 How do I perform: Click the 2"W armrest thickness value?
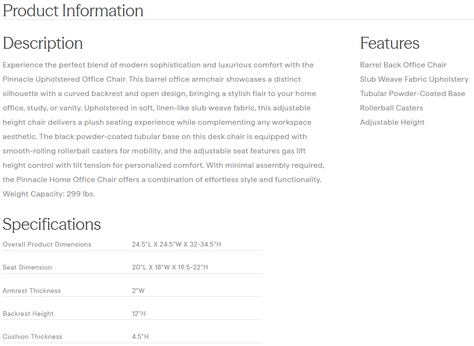tap(138, 291)
